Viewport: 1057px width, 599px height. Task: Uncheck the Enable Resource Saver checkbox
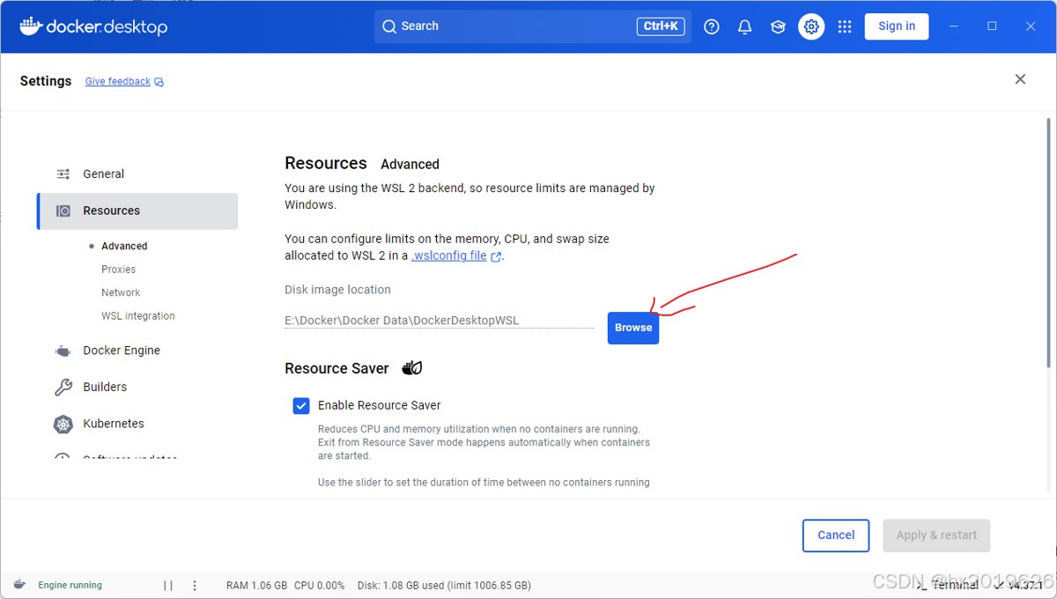(301, 405)
